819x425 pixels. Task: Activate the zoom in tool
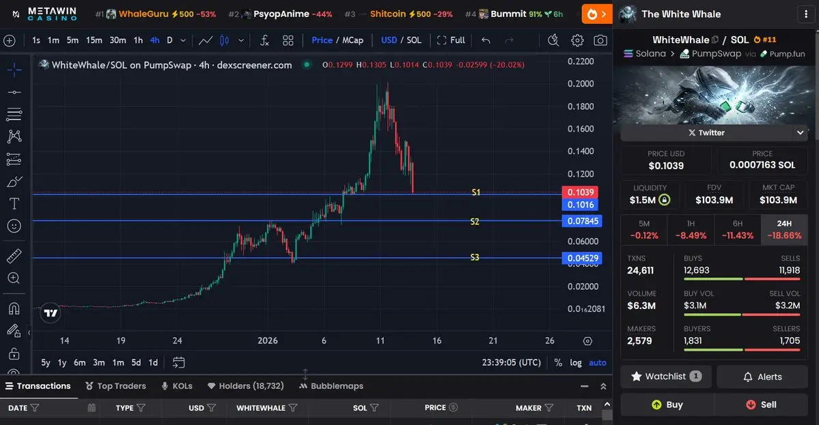(14, 278)
